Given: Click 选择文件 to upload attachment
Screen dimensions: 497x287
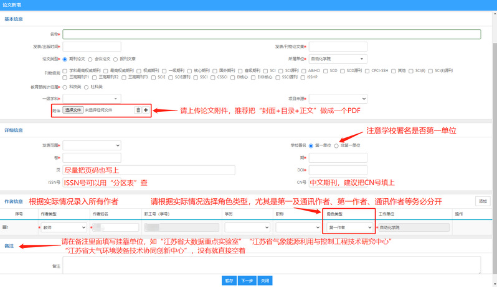Looking at the screenshot, I should (72, 110).
